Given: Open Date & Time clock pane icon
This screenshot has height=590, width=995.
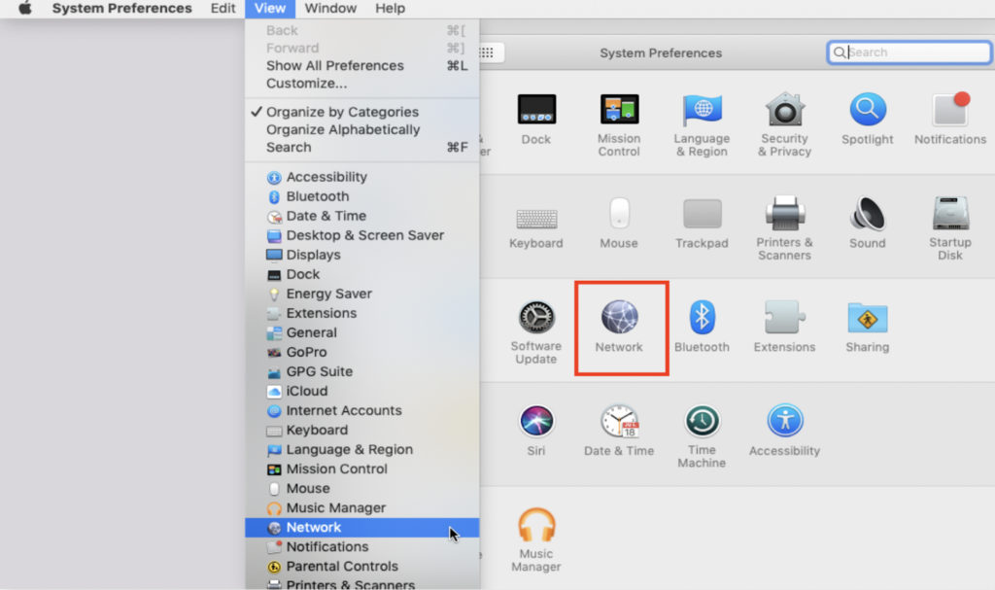Looking at the screenshot, I should tap(619, 421).
